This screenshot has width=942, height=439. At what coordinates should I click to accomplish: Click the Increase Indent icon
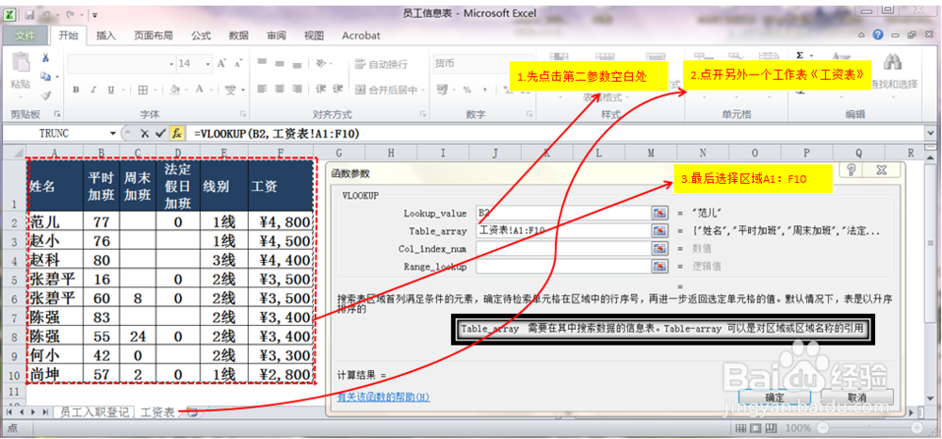click(338, 89)
